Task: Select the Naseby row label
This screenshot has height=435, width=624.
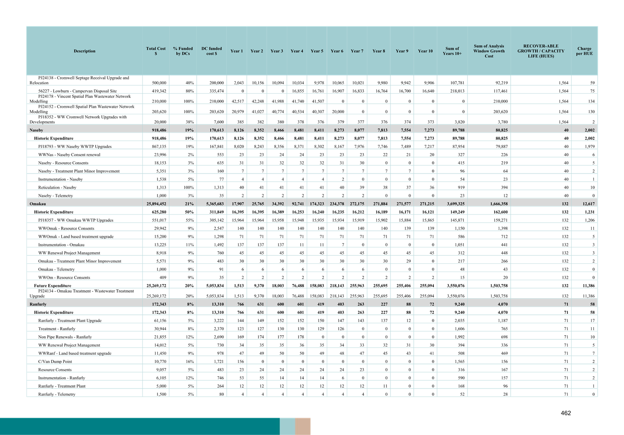Action: 36,130
